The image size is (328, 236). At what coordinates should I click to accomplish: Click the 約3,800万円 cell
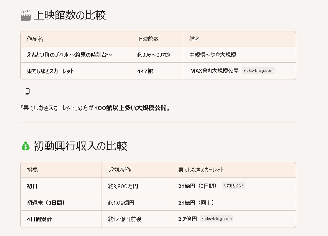[123, 186]
